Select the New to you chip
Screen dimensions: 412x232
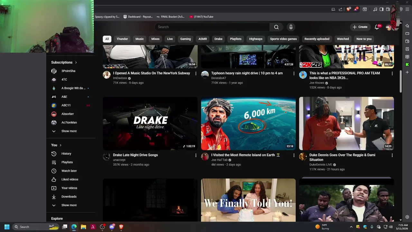[x=364, y=39]
